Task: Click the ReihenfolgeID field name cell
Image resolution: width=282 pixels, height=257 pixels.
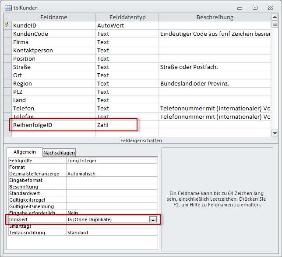Action: tap(53, 125)
